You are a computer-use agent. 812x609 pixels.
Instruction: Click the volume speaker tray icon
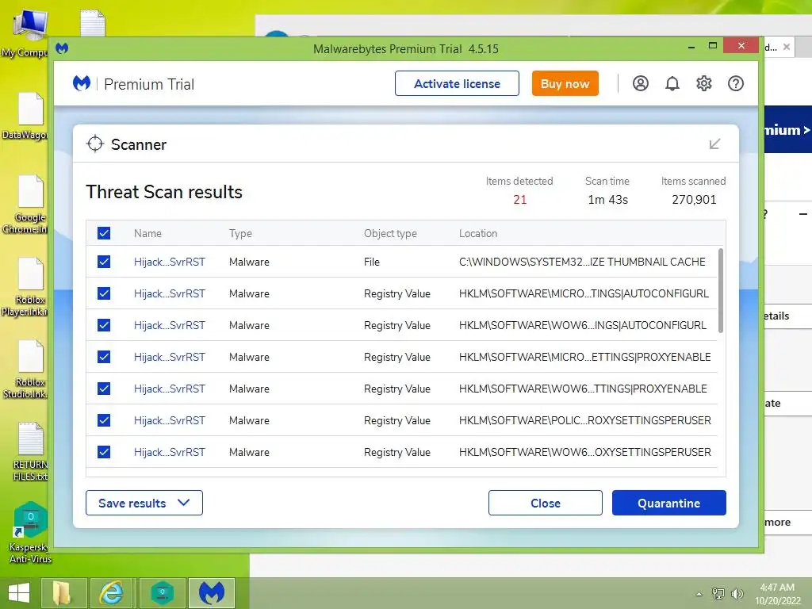[x=737, y=593]
